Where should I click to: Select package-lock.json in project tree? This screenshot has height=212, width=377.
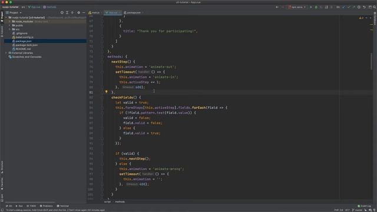tap(27, 45)
